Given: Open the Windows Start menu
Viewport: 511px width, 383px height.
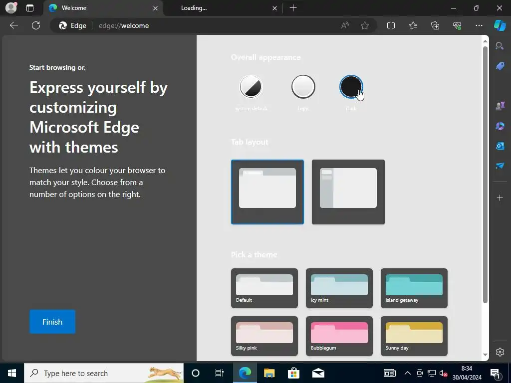Looking at the screenshot, I should pyautogui.click(x=12, y=373).
